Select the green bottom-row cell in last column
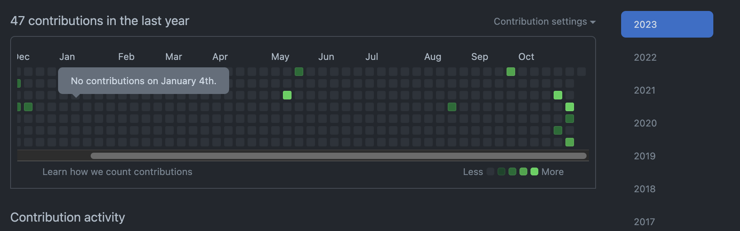 pos(570,142)
